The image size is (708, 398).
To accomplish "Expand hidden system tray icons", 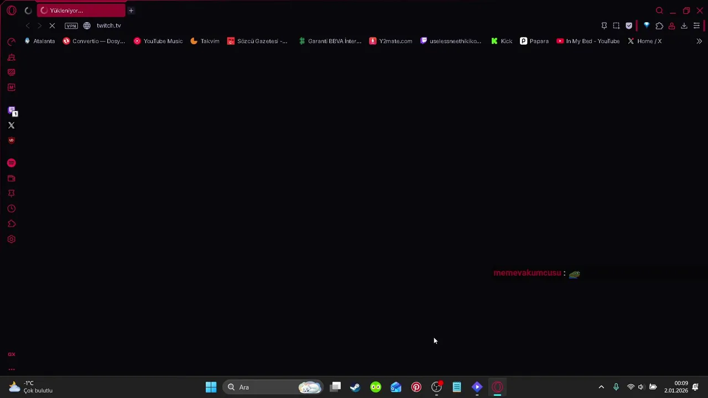I will (x=601, y=387).
